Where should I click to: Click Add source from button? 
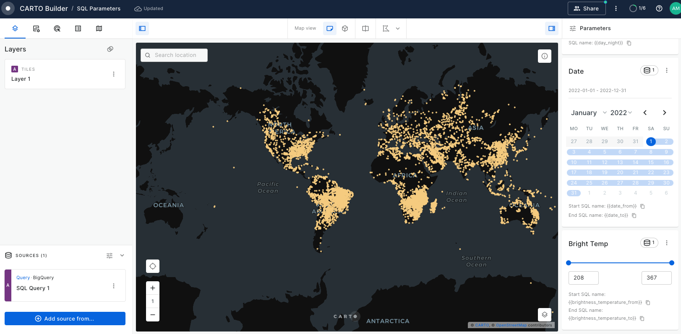pyautogui.click(x=65, y=319)
